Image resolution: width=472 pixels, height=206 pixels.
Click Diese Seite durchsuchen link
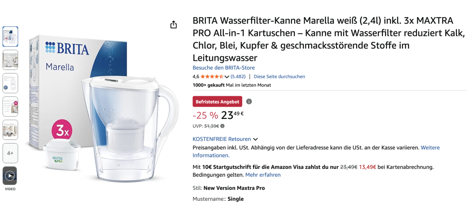pos(279,77)
